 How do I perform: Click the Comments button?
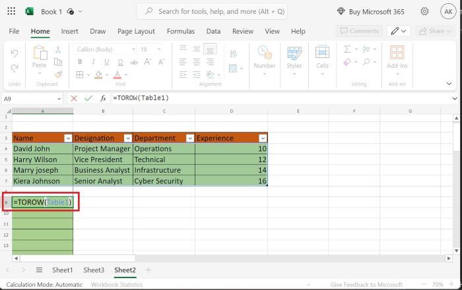(x=360, y=31)
